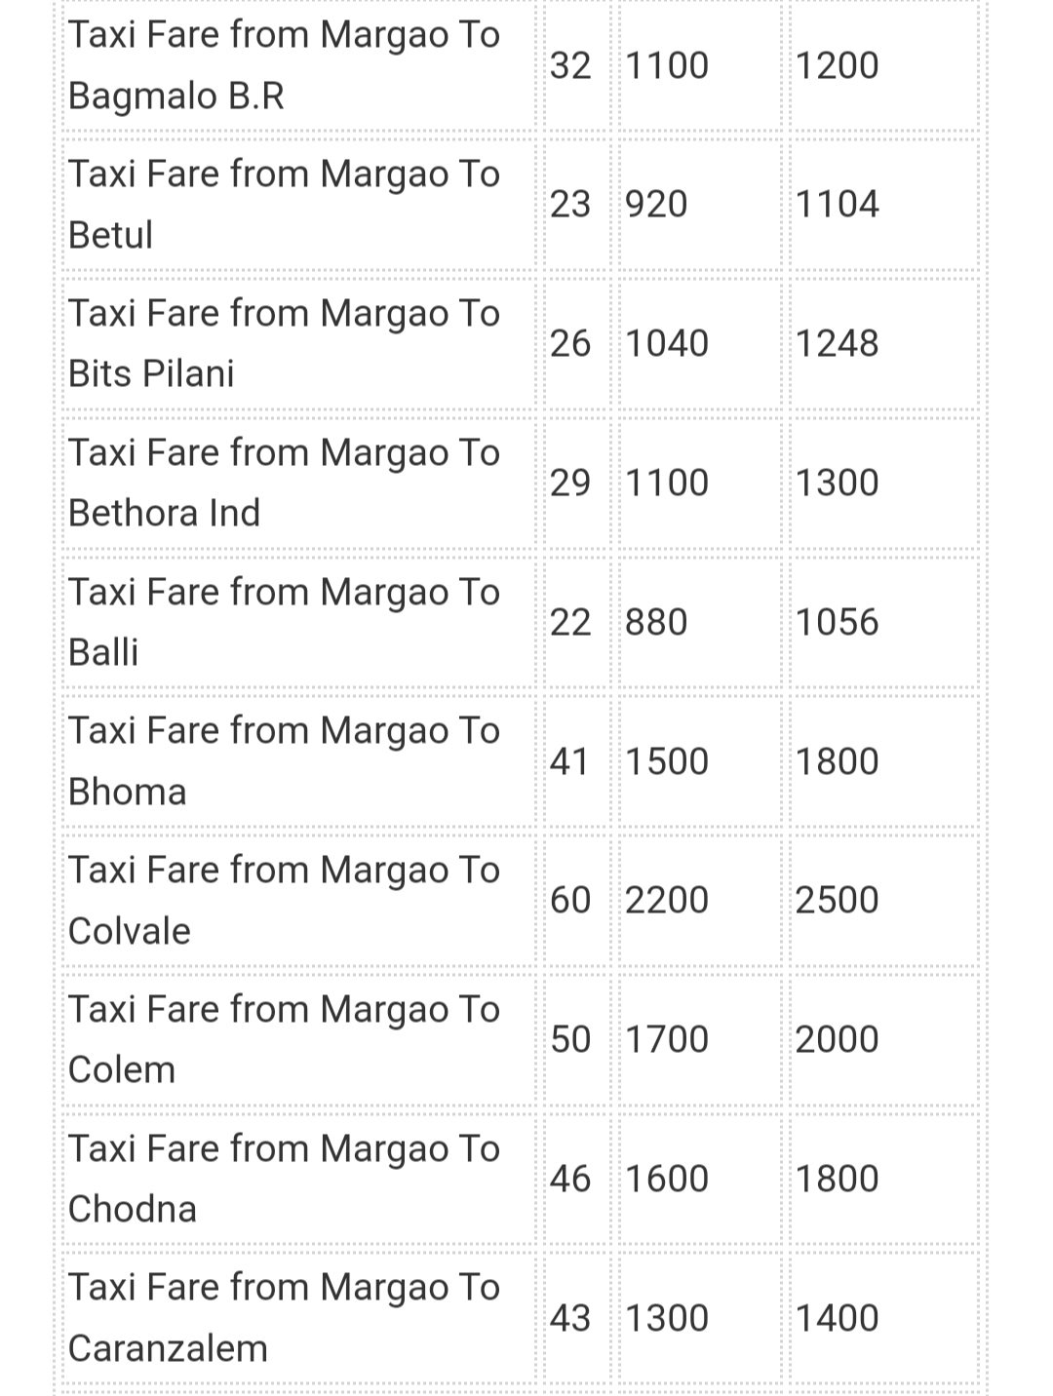1053x1396 pixels.
Task: Click the 1248 fare in Bits Pilani row
Action: 837,344
